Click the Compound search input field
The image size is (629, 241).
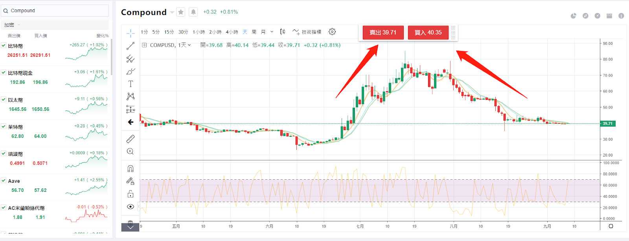57,11
